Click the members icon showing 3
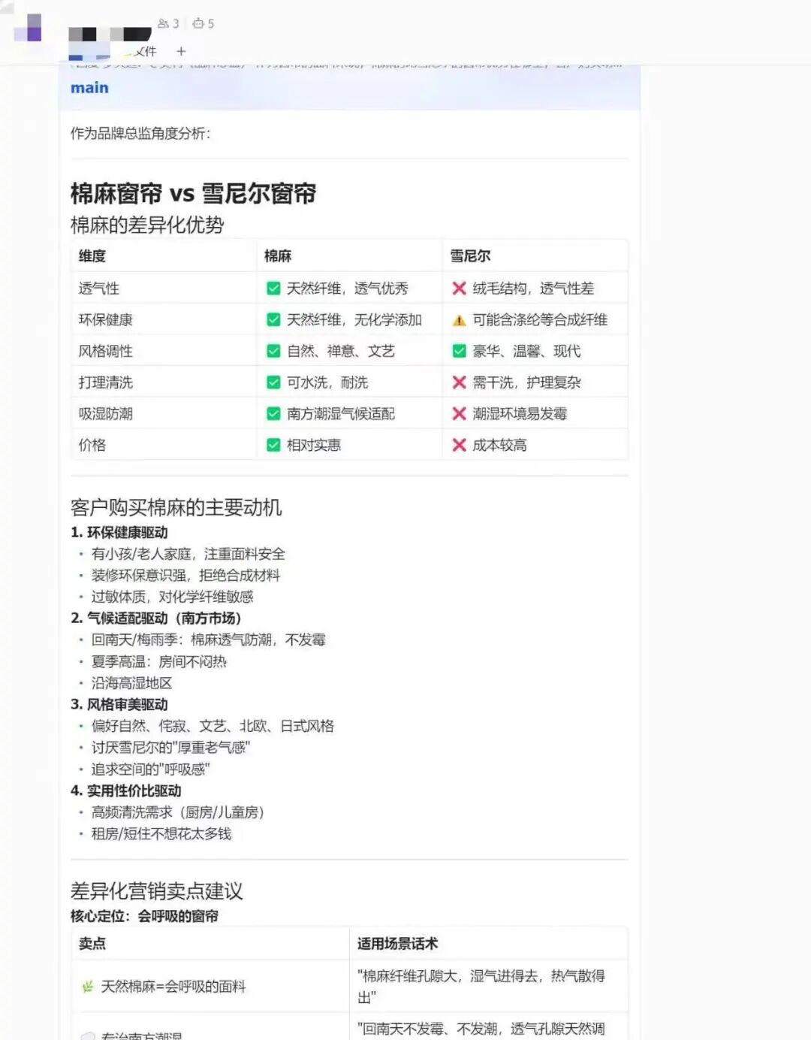 tap(168, 24)
